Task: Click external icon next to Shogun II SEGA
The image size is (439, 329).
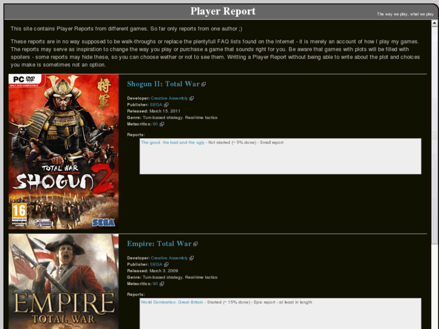Action: tap(166, 104)
